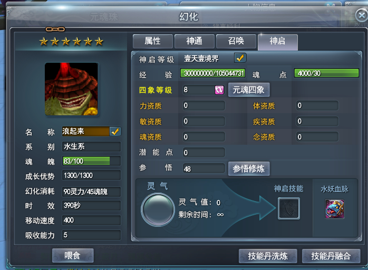This screenshot has width=368, height=270.
Task: Open 技能丹洗炼 skill refinement
Action: (268, 256)
